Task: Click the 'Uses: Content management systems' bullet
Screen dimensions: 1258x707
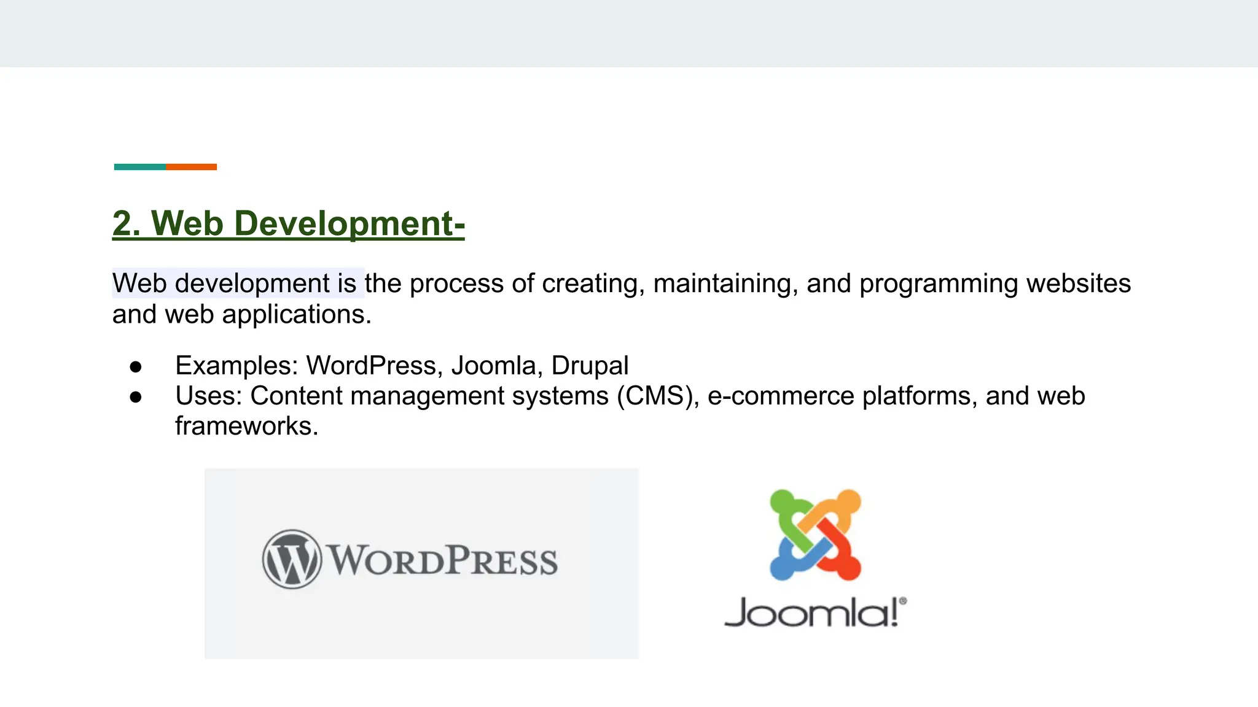Action: (630, 411)
